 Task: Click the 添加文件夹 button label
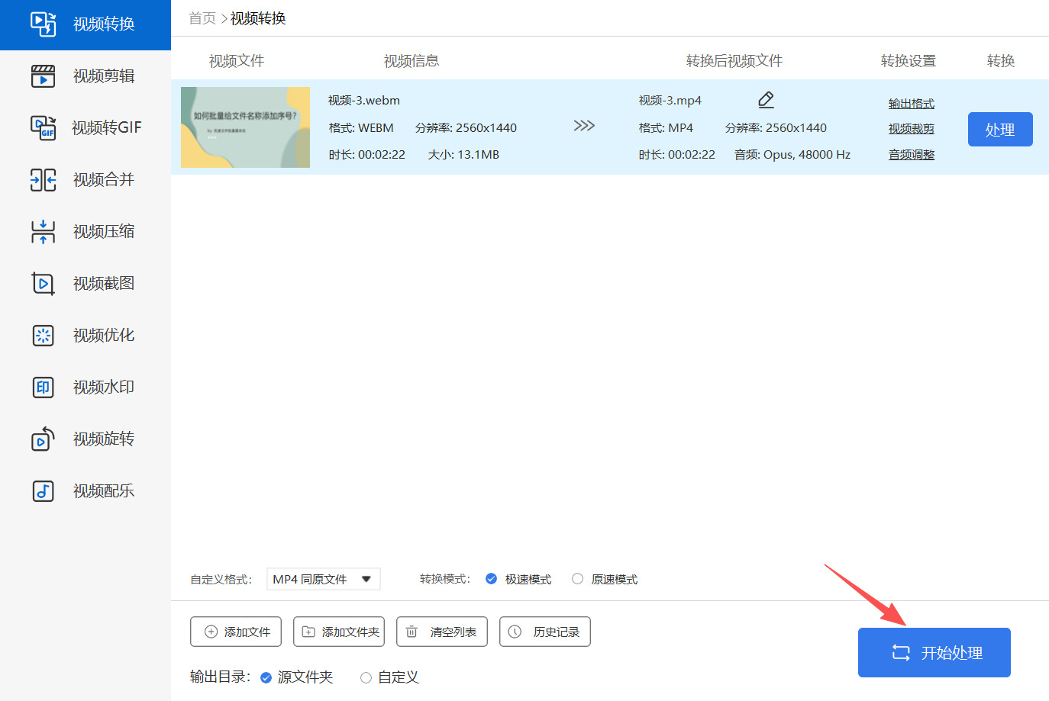(x=351, y=632)
